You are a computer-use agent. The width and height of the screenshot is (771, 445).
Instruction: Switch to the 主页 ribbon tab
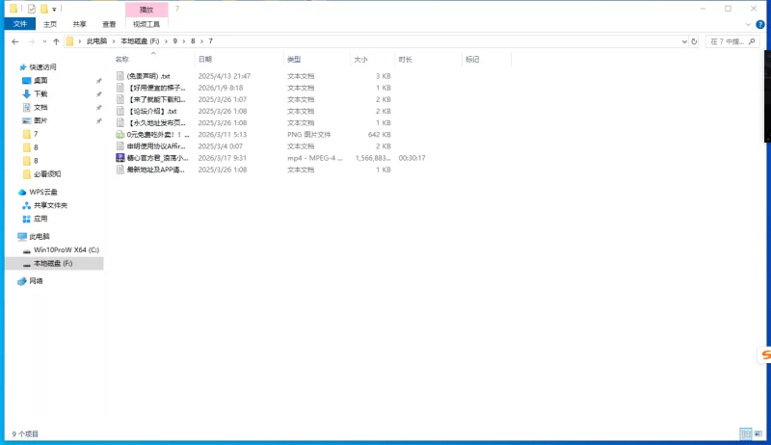pyautogui.click(x=50, y=24)
